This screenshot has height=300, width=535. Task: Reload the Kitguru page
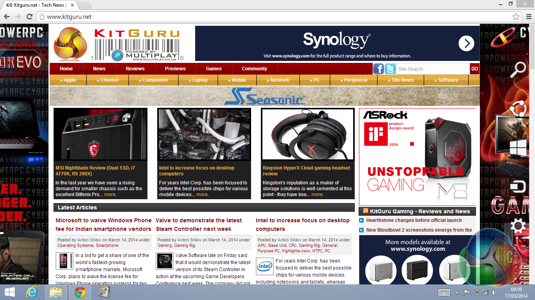pyautogui.click(x=29, y=16)
